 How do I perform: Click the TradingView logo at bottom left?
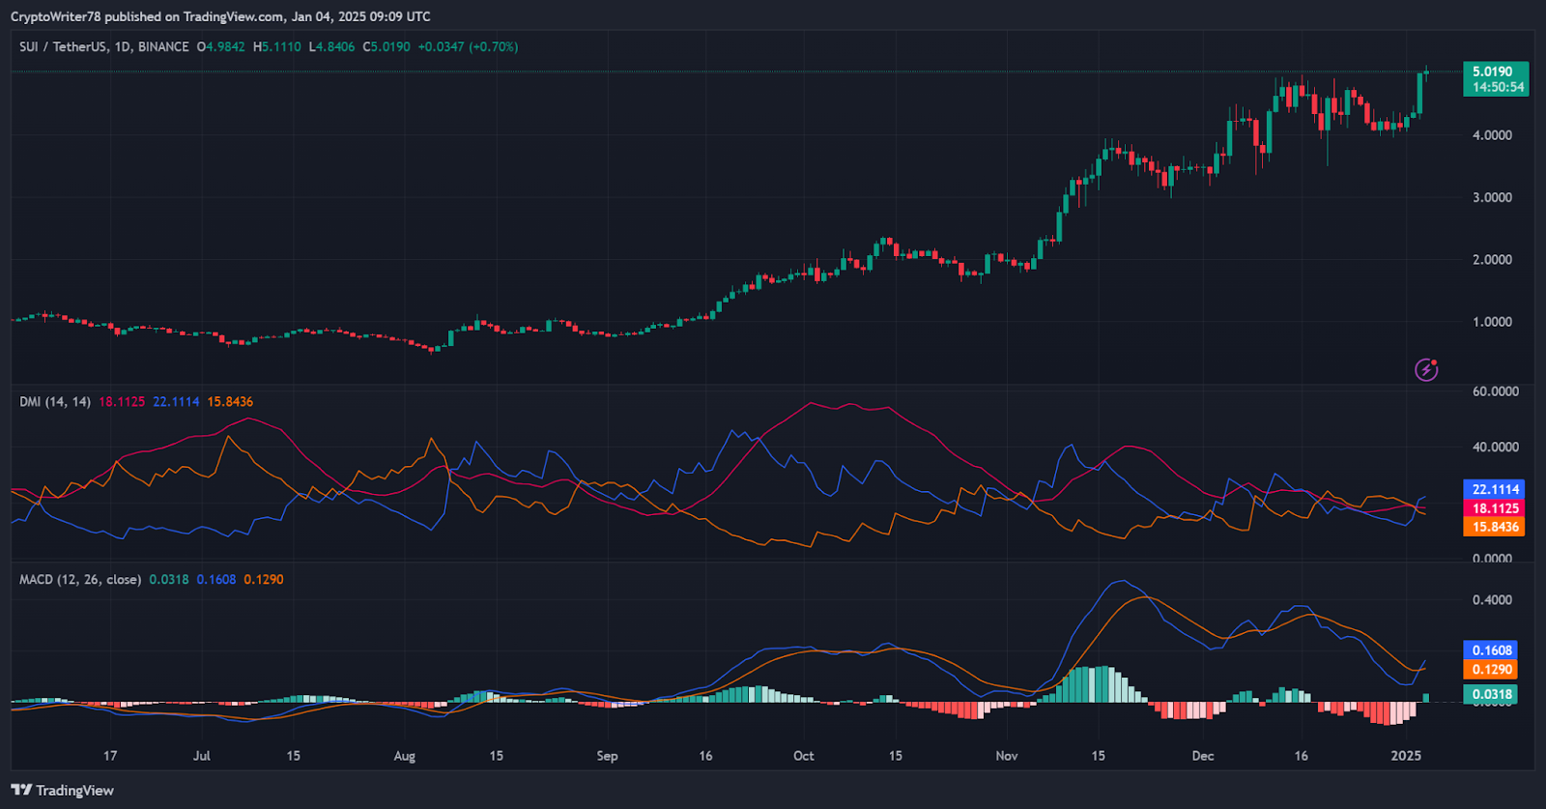[63, 791]
